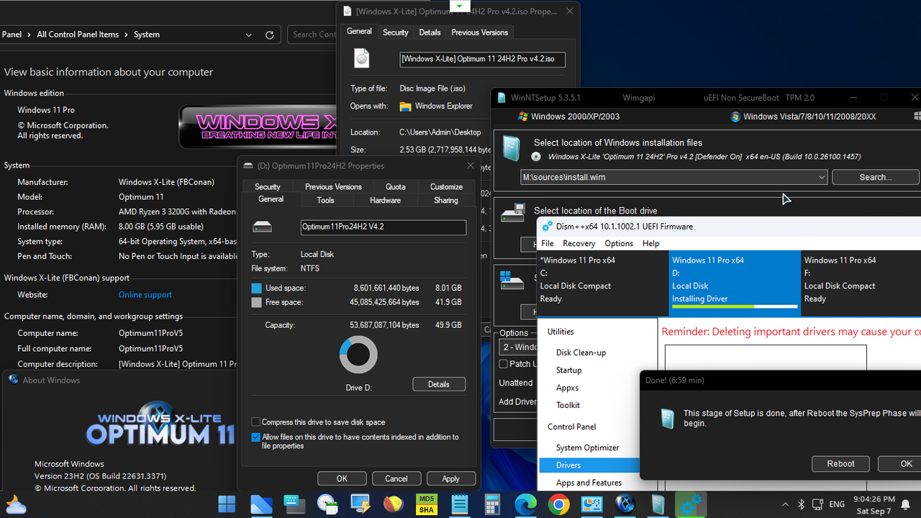This screenshot has width=921, height=518.
Task: Open the network display tray icon
Action: pyautogui.click(x=818, y=504)
